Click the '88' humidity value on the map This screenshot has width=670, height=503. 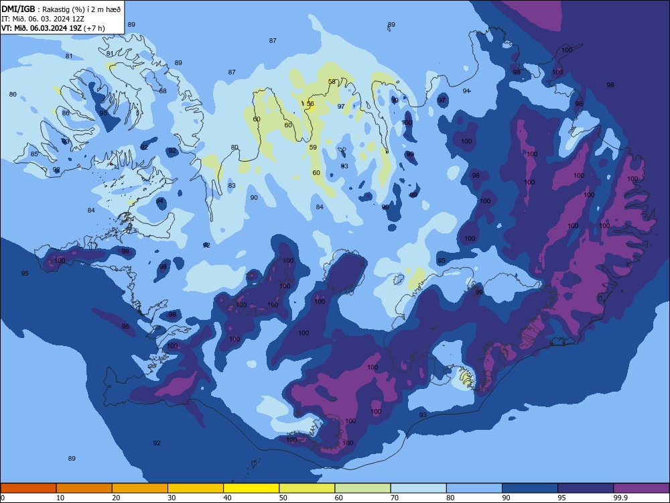coord(163,91)
